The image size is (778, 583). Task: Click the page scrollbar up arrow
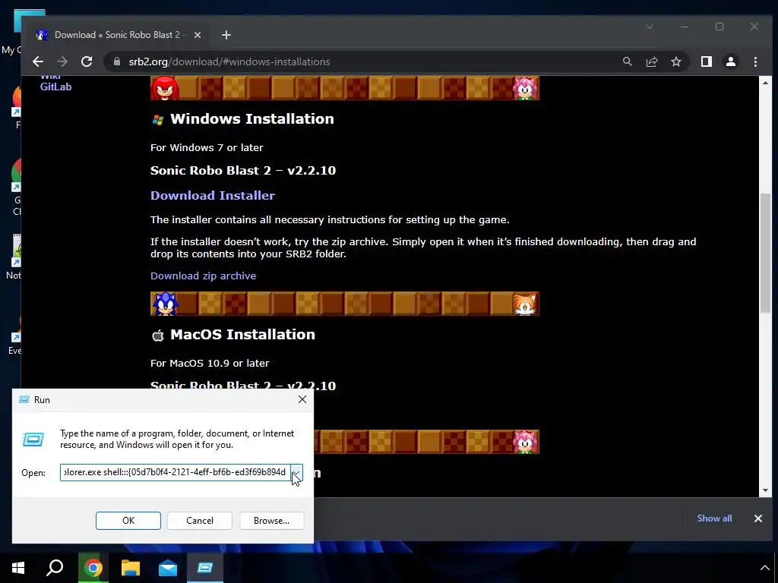765,83
